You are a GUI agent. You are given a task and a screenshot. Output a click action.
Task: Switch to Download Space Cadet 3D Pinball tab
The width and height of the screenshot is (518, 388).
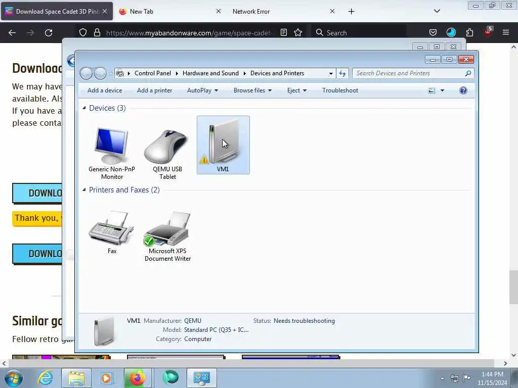click(x=57, y=11)
